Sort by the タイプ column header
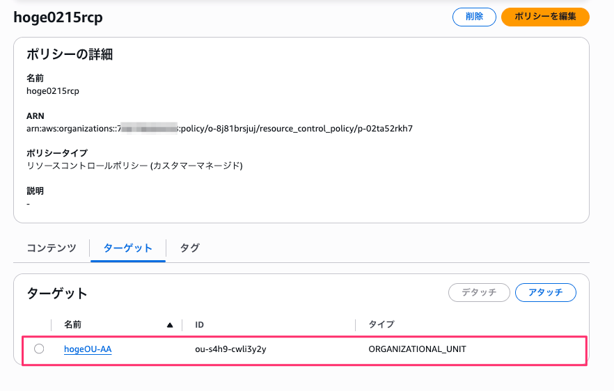 pyautogui.click(x=381, y=325)
